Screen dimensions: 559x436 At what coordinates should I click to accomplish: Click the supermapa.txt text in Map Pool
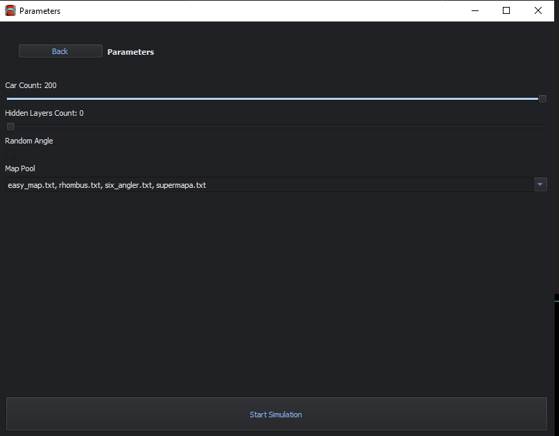181,185
